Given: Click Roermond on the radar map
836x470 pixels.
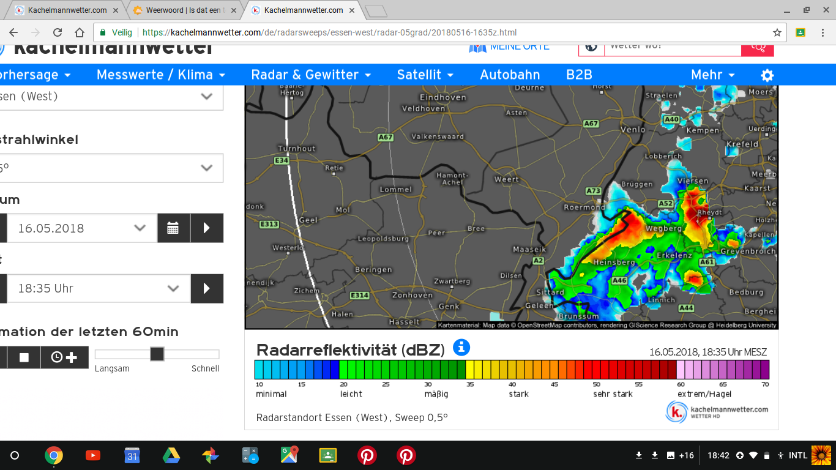Looking at the screenshot, I should coord(584,207).
